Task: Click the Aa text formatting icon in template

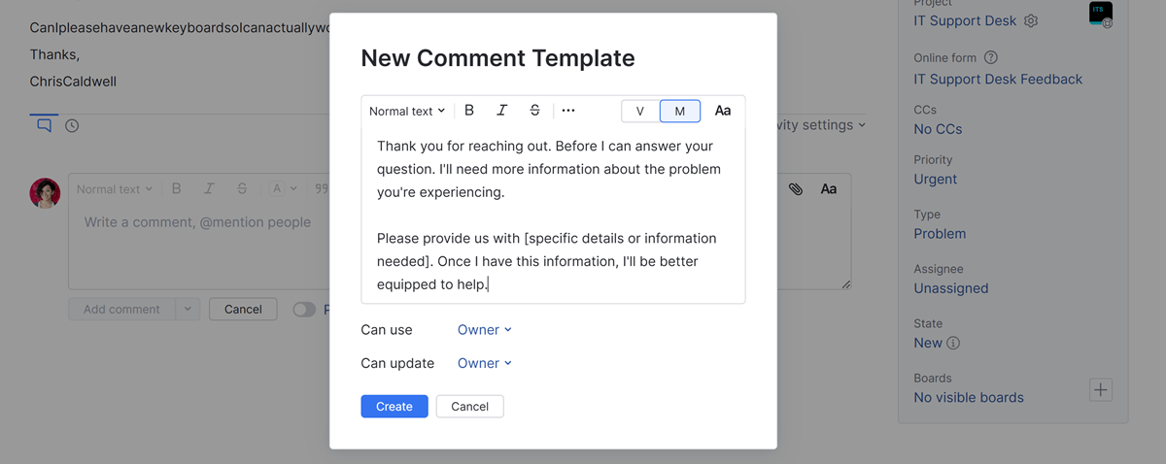Action: click(x=723, y=111)
